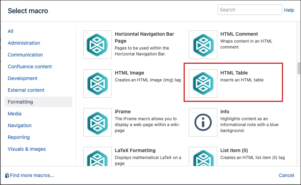This screenshot has height=185, width=301.
Task: Select the Visuals & images category
Action: coord(27,149)
